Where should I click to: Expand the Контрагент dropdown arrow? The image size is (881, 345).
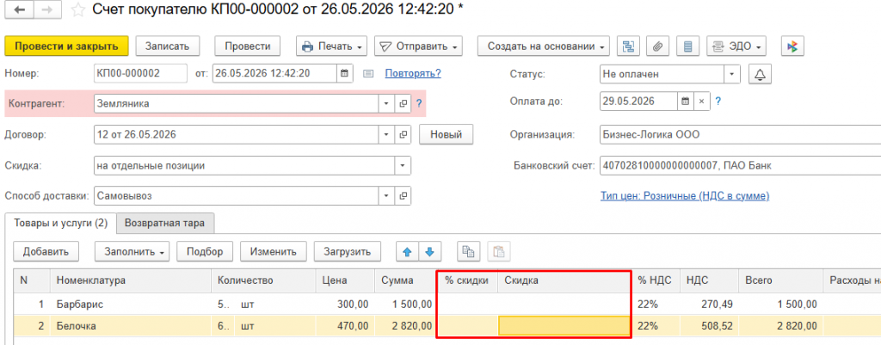[x=386, y=103]
